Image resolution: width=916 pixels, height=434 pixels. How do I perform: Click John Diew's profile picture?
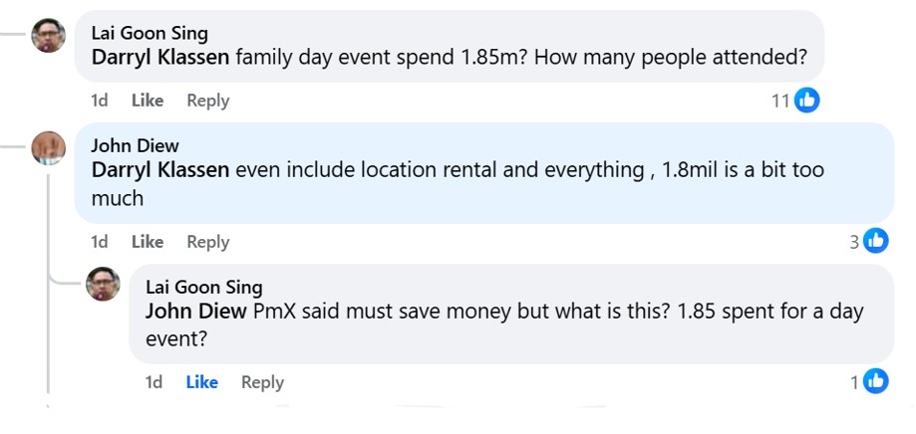pyautogui.click(x=49, y=148)
